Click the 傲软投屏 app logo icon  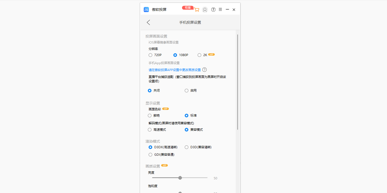[146, 10]
